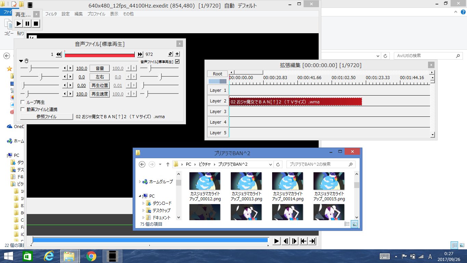This screenshot has width=467, height=263.
Task: Adjust the left 再生速度 speed slider
Action: click(40, 94)
